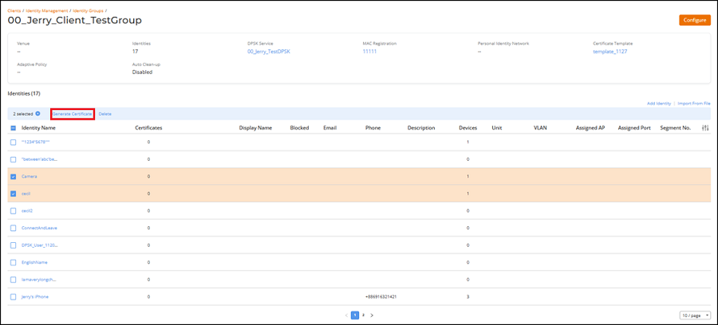Navigate to Identity Management breadcrumb
Viewport: 718px width, 325px height.
click(x=47, y=10)
